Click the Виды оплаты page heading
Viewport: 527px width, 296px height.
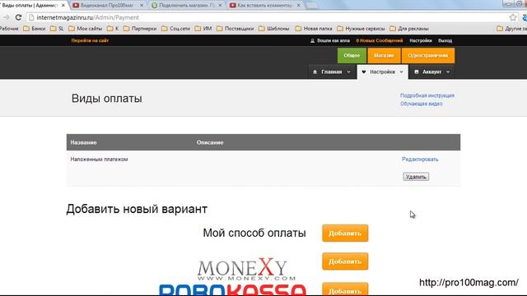click(106, 99)
